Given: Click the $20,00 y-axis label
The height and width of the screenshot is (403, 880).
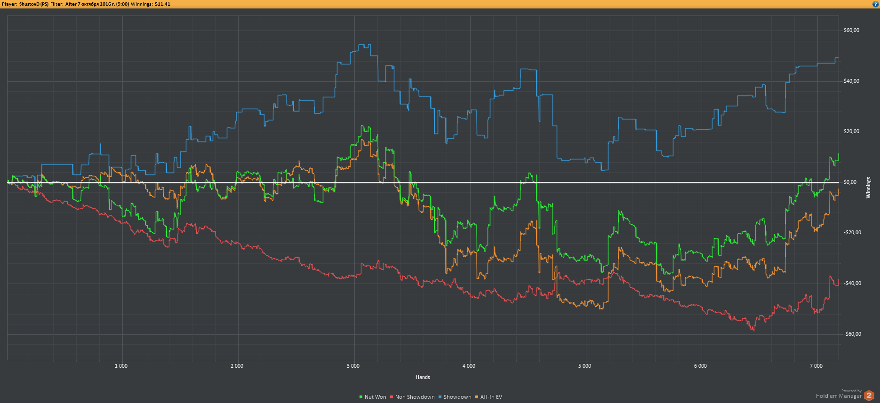Looking at the screenshot, I should tap(851, 131).
